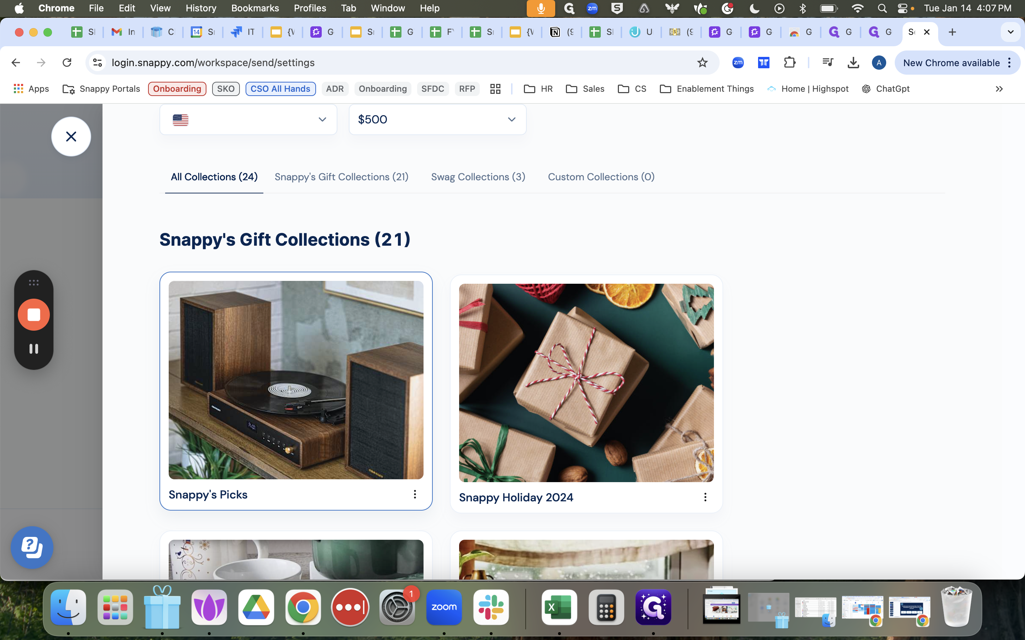The width and height of the screenshot is (1025, 640).
Task: Stop the screen recording
Action: [33, 315]
